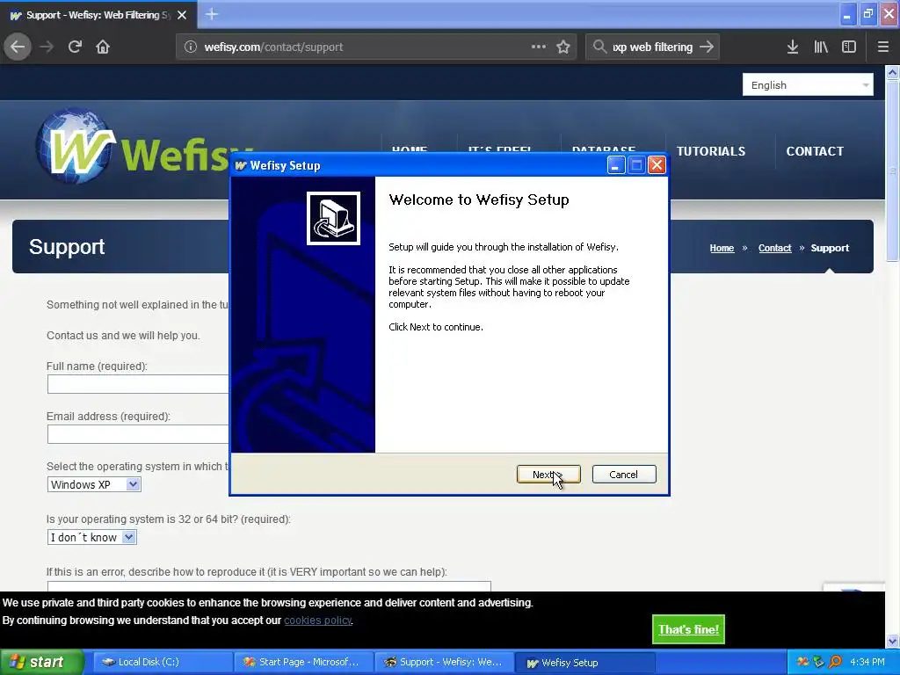The height and width of the screenshot is (675, 900).
Task: Open the browser home page icon
Action: click(x=103, y=47)
